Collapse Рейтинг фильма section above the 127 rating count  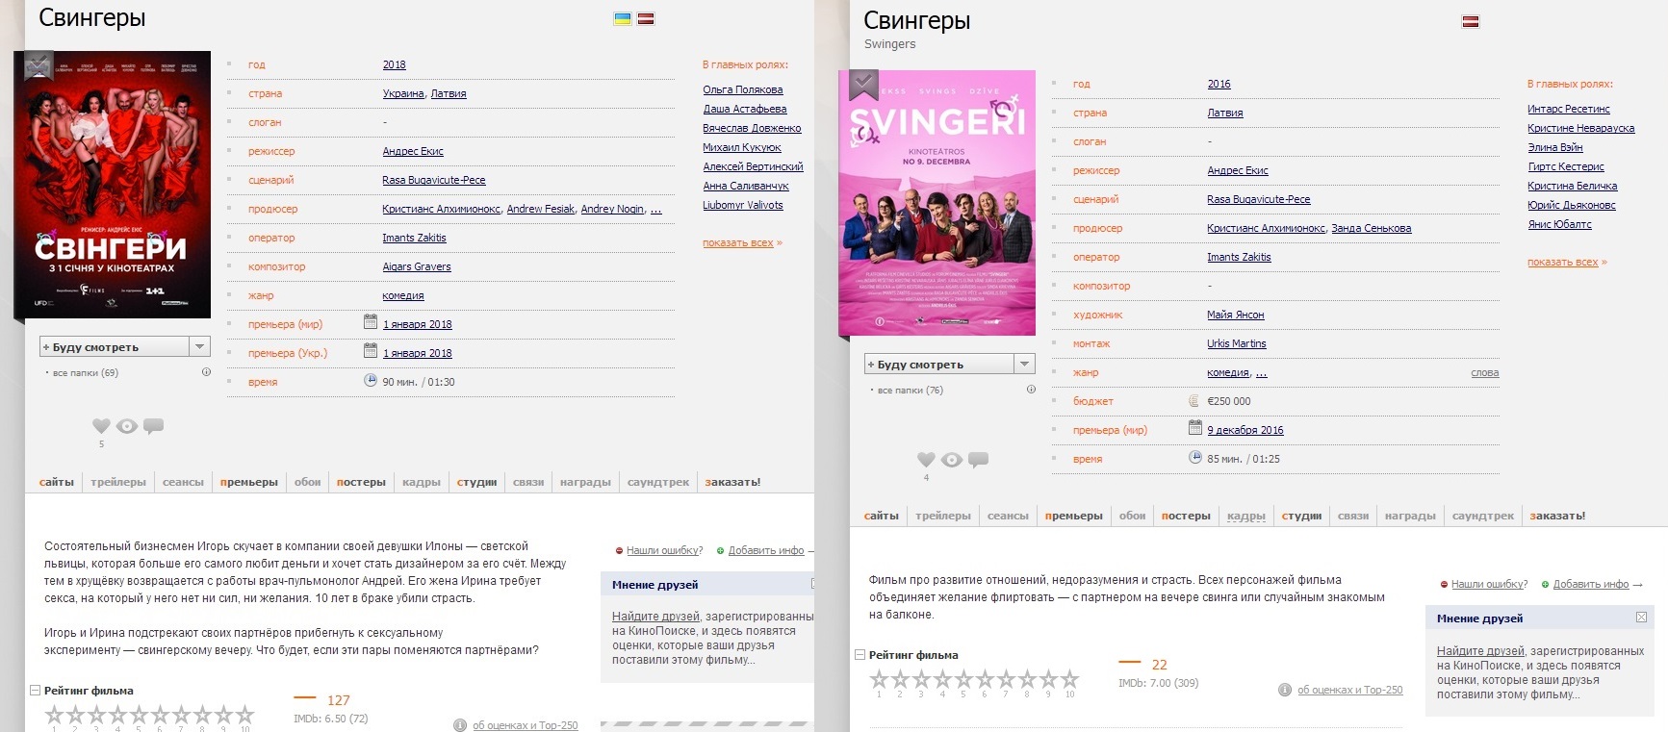(35, 691)
